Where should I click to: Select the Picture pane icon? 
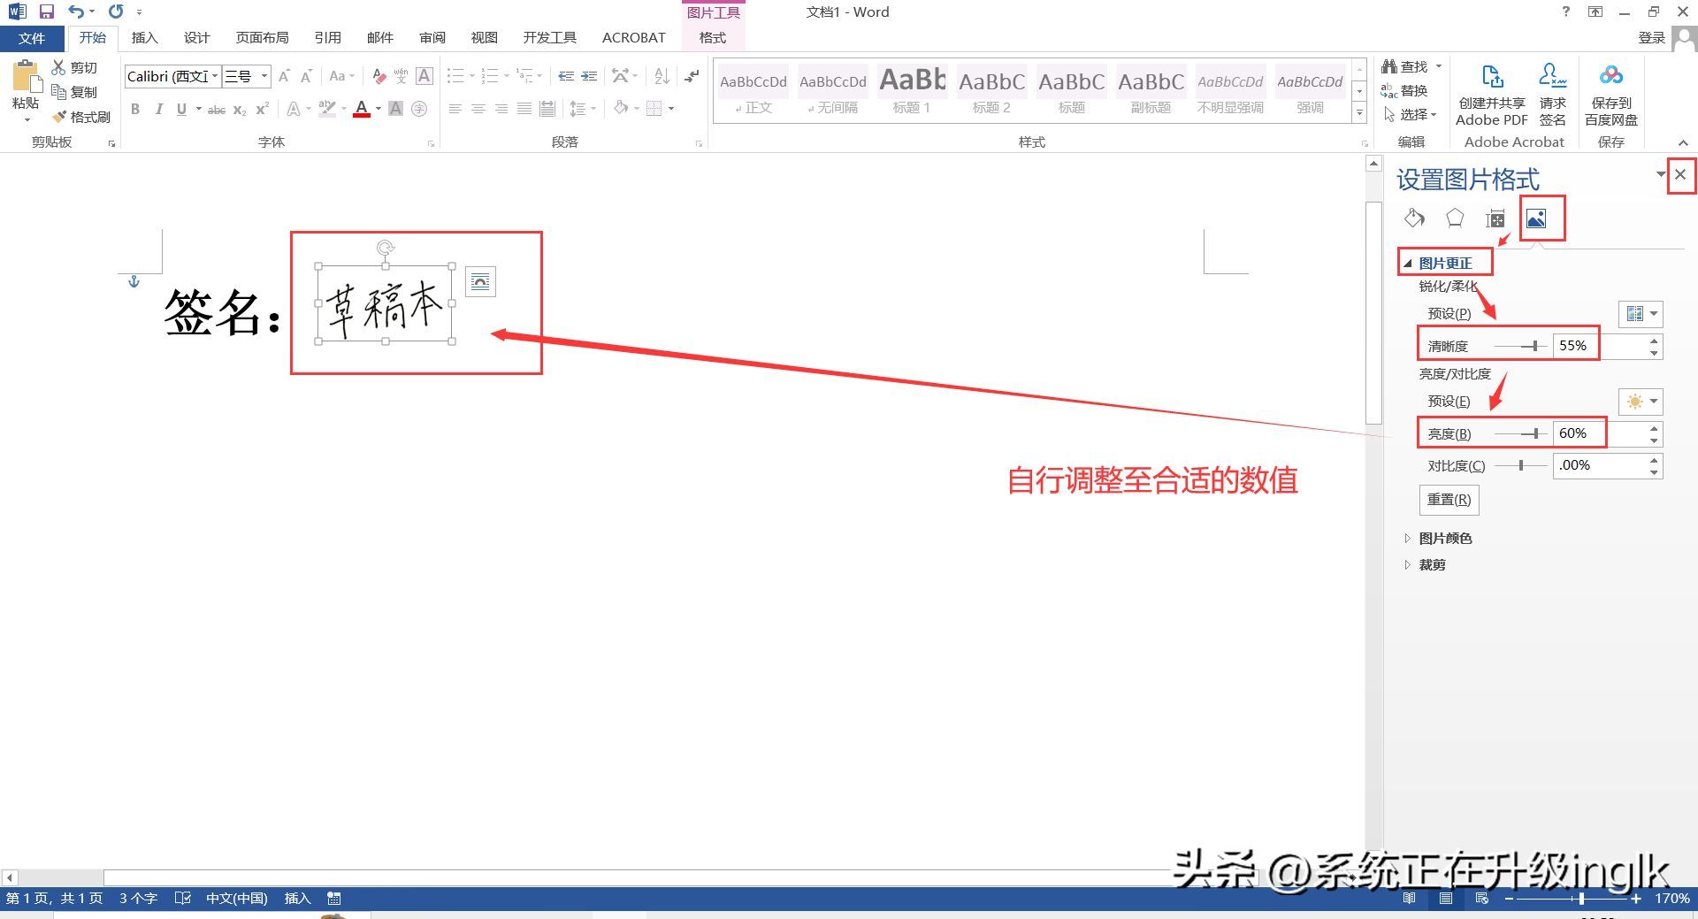(1536, 218)
